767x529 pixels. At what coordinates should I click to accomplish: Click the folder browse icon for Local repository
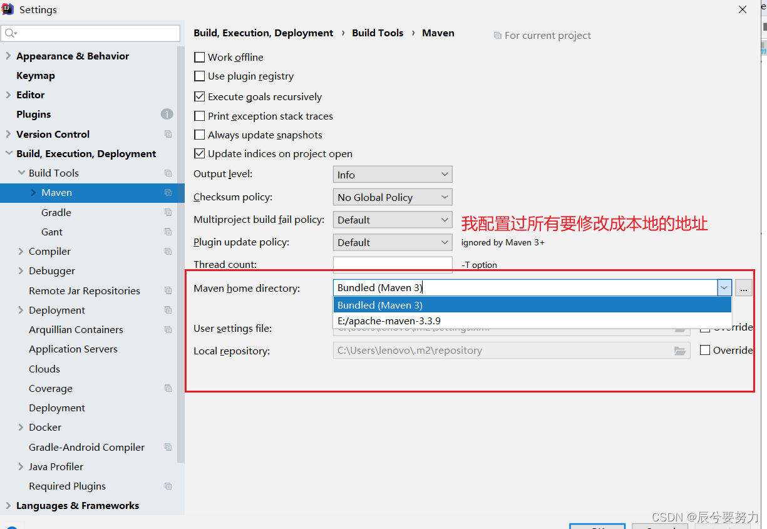680,351
